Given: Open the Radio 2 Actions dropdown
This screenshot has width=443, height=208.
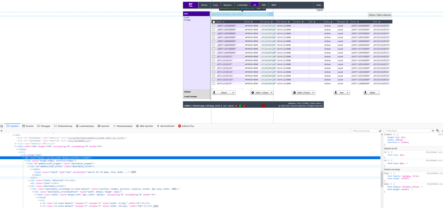Looking at the screenshot, I should [303, 93].
